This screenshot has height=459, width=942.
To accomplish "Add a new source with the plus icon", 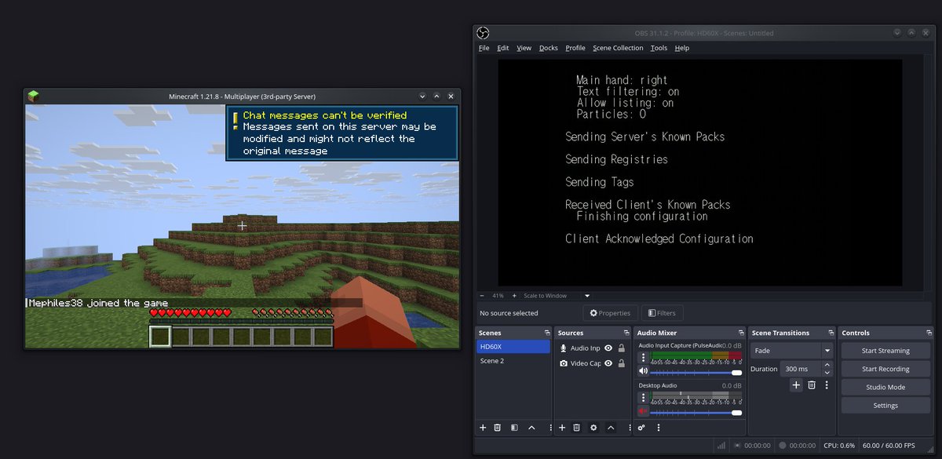I will coord(562,428).
